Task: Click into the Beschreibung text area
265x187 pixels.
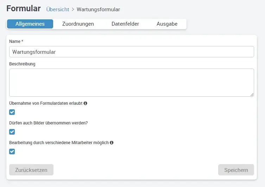Action: 132,83
